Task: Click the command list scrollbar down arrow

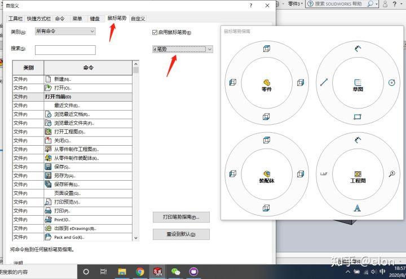Action: click(x=136, y=238)
